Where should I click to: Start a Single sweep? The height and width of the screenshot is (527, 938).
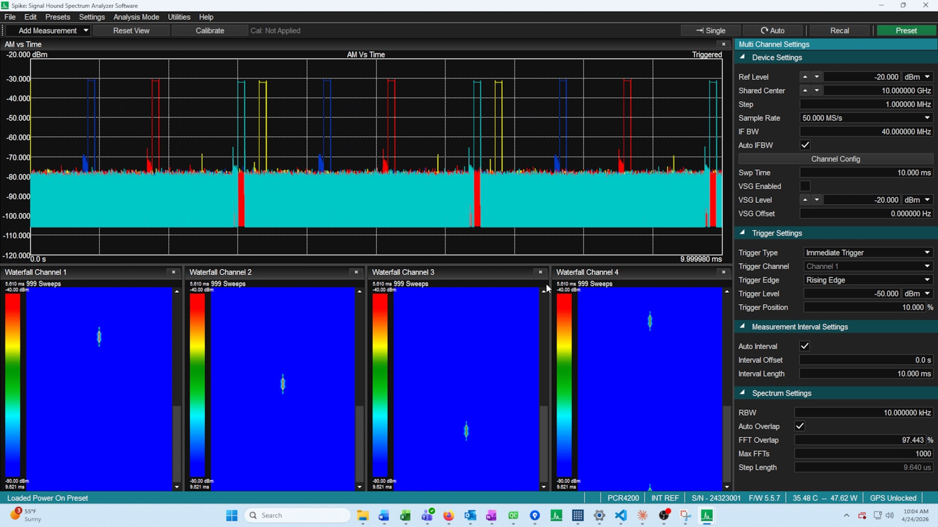click(711, 30)
